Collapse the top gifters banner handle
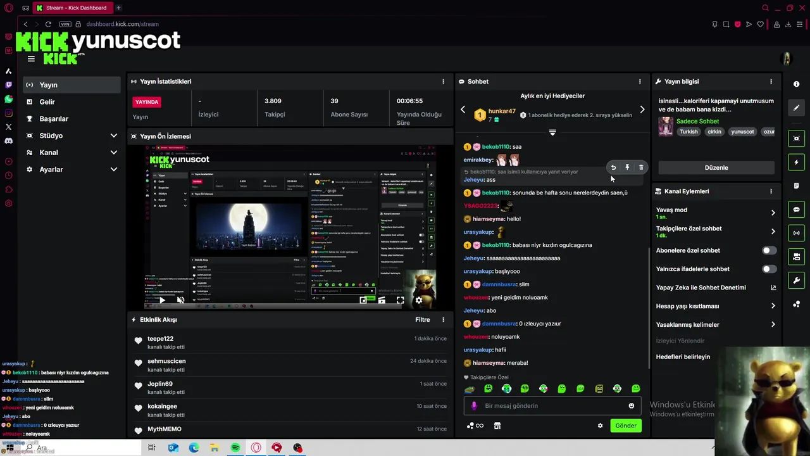This screenshot has height=456, width=810. tap(552, 132)
